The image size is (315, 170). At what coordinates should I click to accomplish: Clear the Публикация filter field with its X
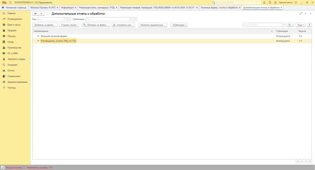tap(135, 19)
